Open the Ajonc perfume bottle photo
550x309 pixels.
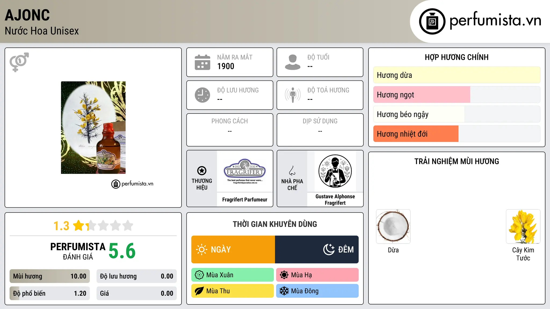(93, 128)
